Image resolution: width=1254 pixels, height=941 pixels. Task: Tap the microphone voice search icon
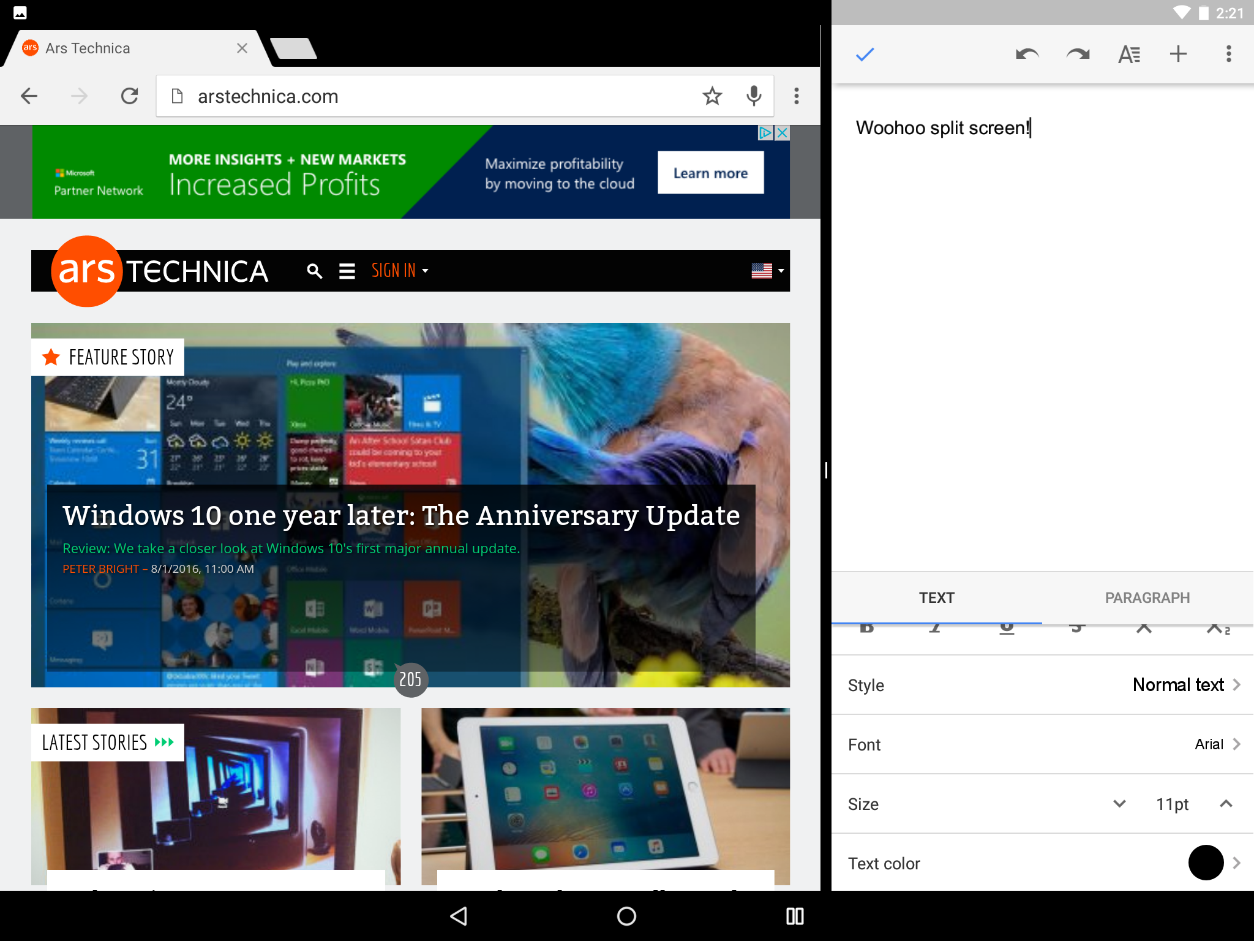point(754,96)
